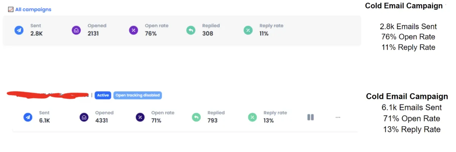The width and height of the screenshot is (456, 152).
Task: Click the blue Sent icon showing 6.1K
Action: click(x=28, y=117)
